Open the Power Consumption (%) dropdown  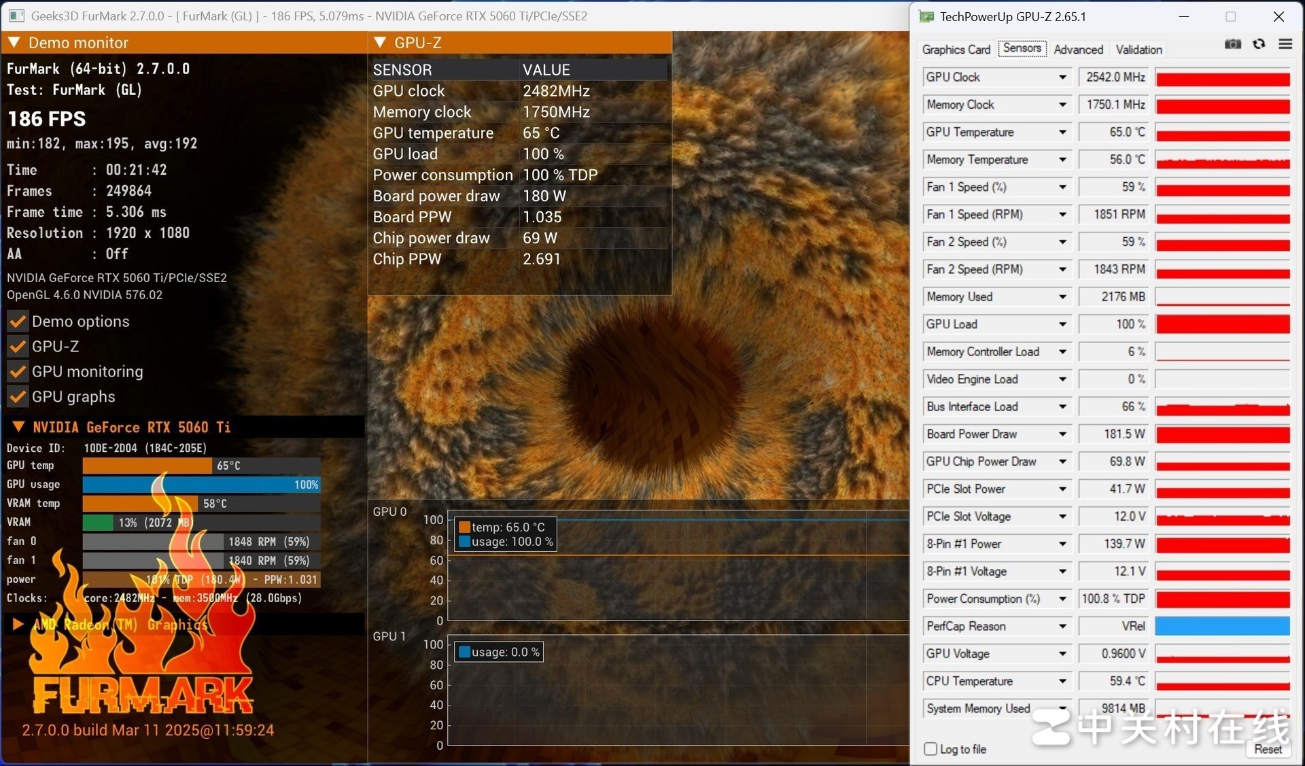tap(1062, 599)
